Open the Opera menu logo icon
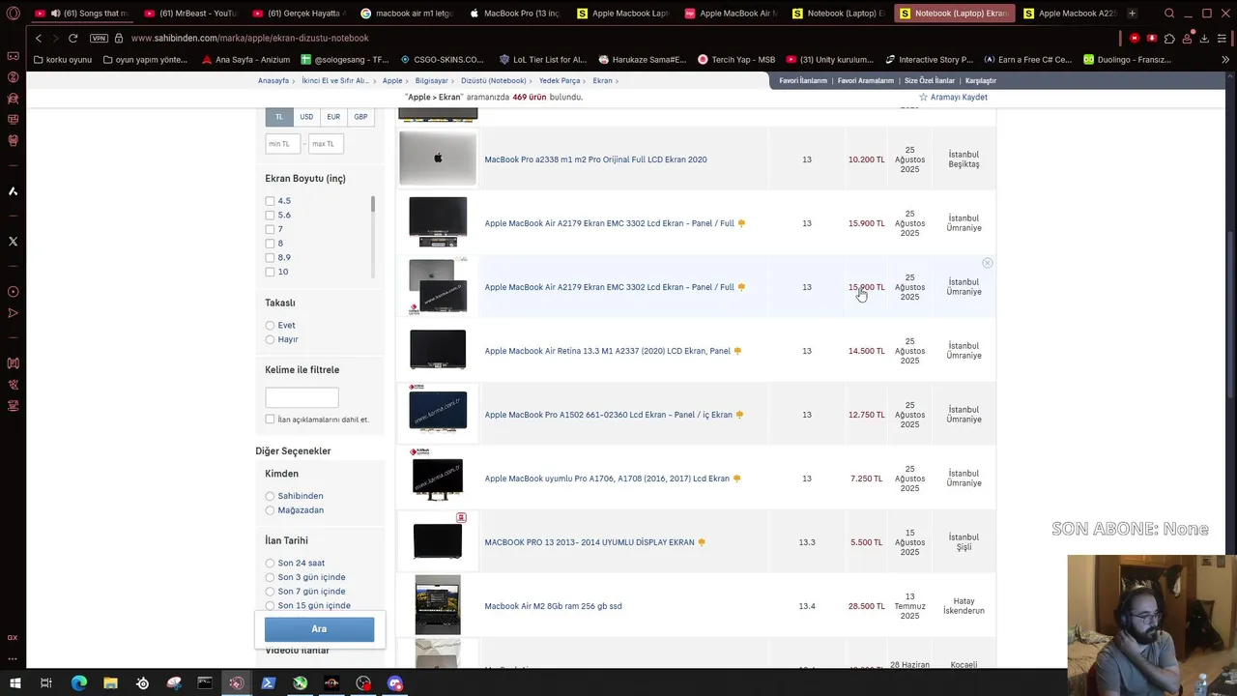 [14, 14]
